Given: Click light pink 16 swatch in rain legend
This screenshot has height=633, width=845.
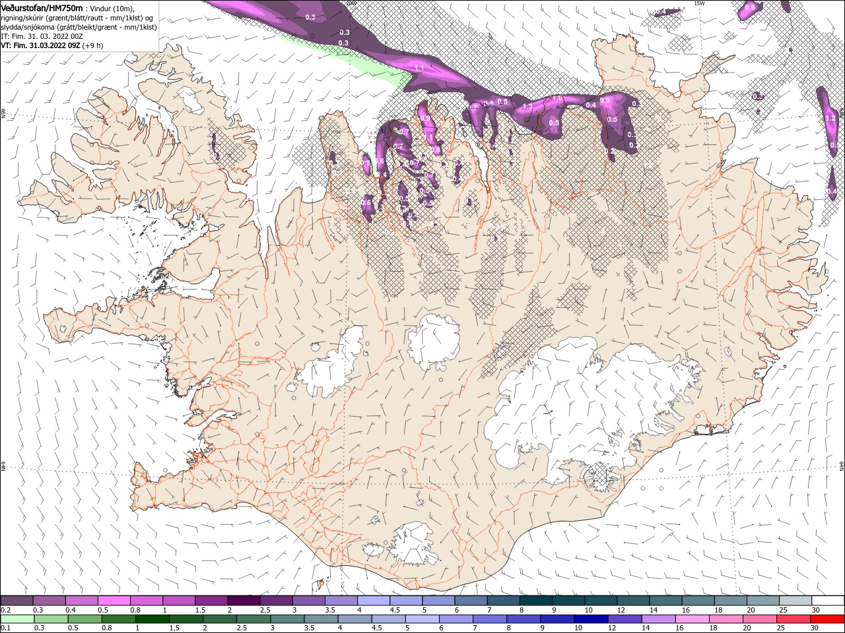Looking at the screenshot, I should (x=693, y=619).
